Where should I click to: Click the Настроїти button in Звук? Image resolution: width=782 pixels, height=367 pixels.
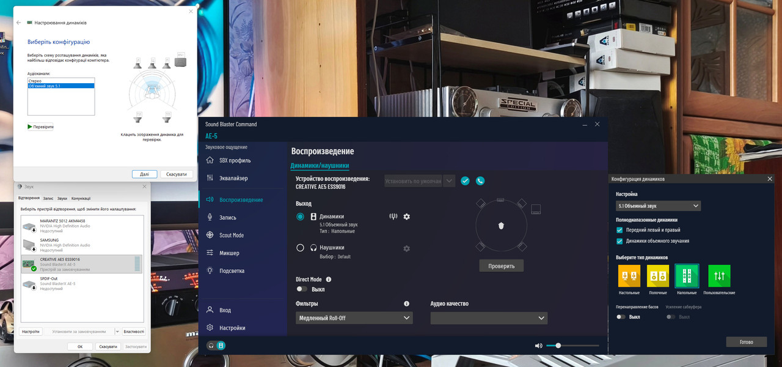coord(31,332)
